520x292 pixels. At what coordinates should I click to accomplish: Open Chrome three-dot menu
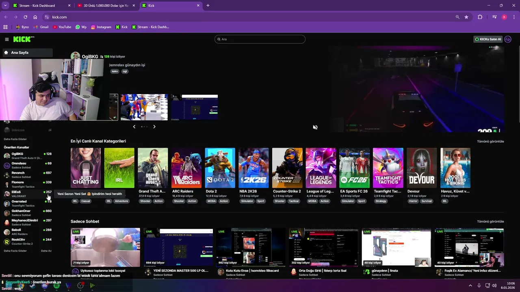(514, 17)
